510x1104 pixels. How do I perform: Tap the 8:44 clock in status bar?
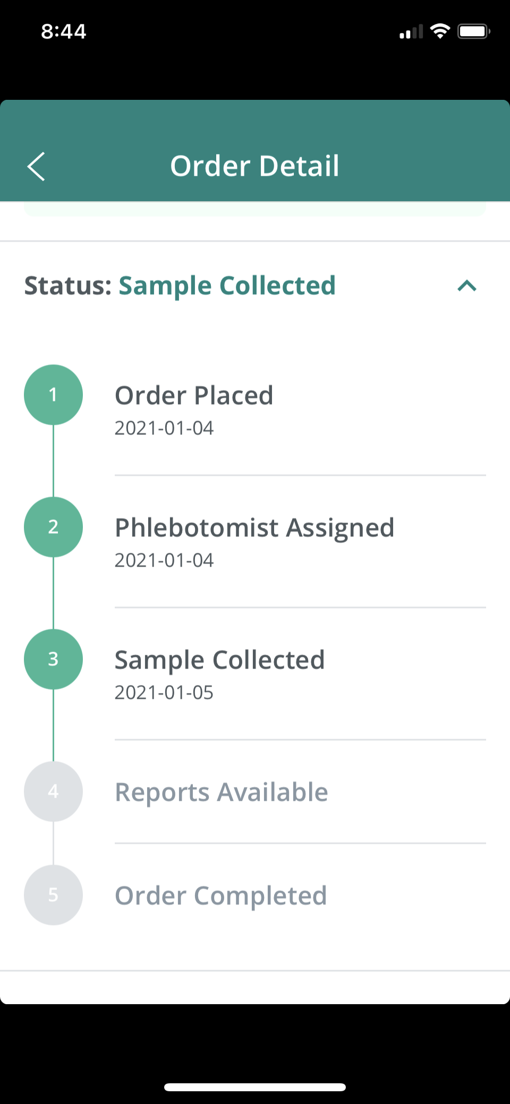click(x=64, y=31)
